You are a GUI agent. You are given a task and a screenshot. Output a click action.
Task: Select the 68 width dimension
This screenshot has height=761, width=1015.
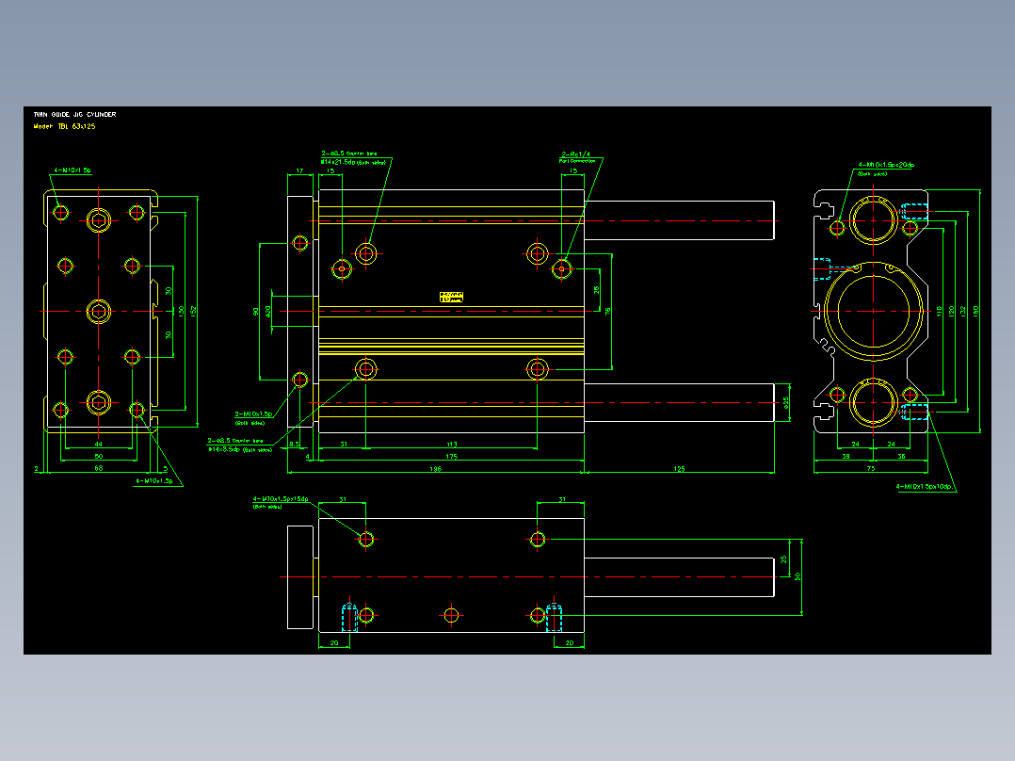pyautogui.click(x=98, y=467)
